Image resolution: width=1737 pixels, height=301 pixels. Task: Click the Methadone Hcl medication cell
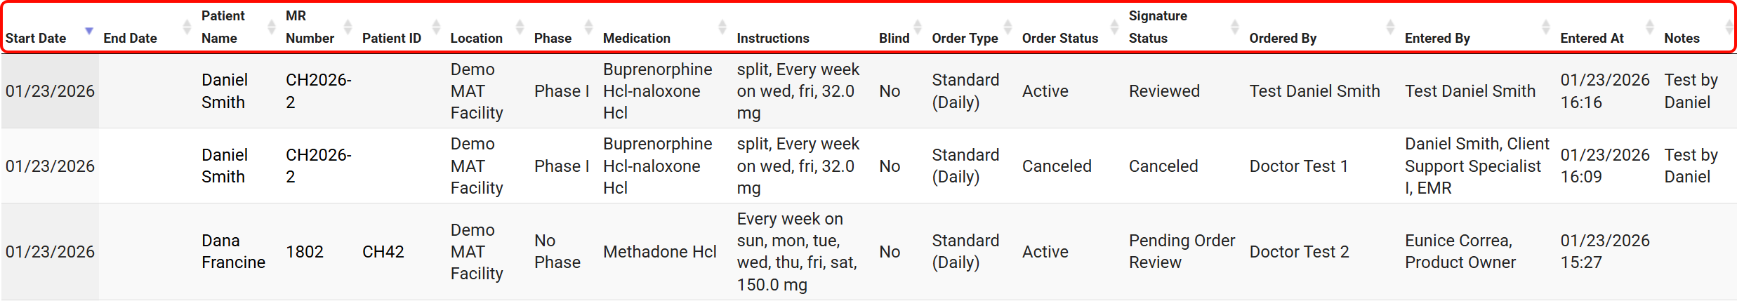click(659, 251)
